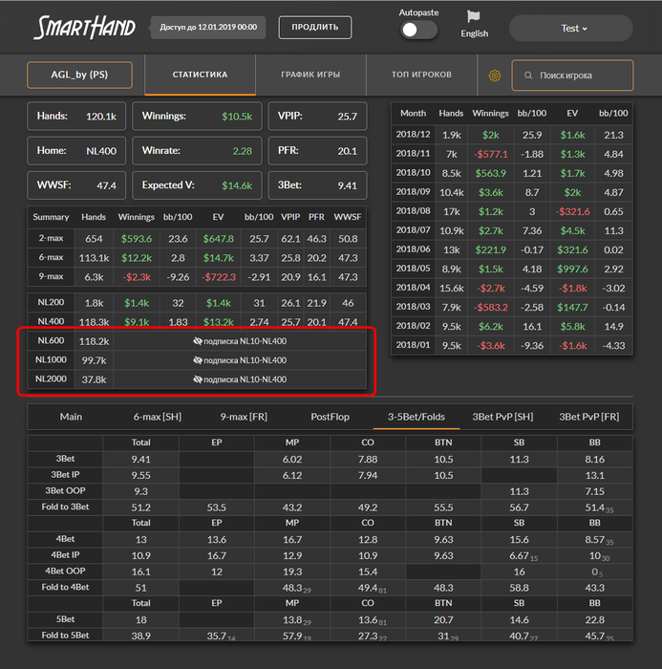Click the ПРОДЛИТЬ button
The width and height of the screenshot is (662, 669).
pyautogui.click(x=315, y=28)
